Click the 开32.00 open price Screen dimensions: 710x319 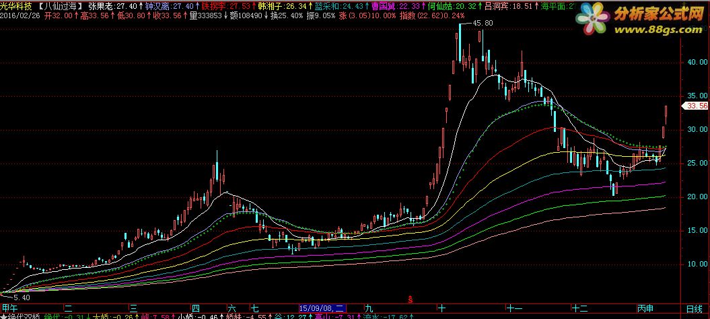click(x=61, y=15)
